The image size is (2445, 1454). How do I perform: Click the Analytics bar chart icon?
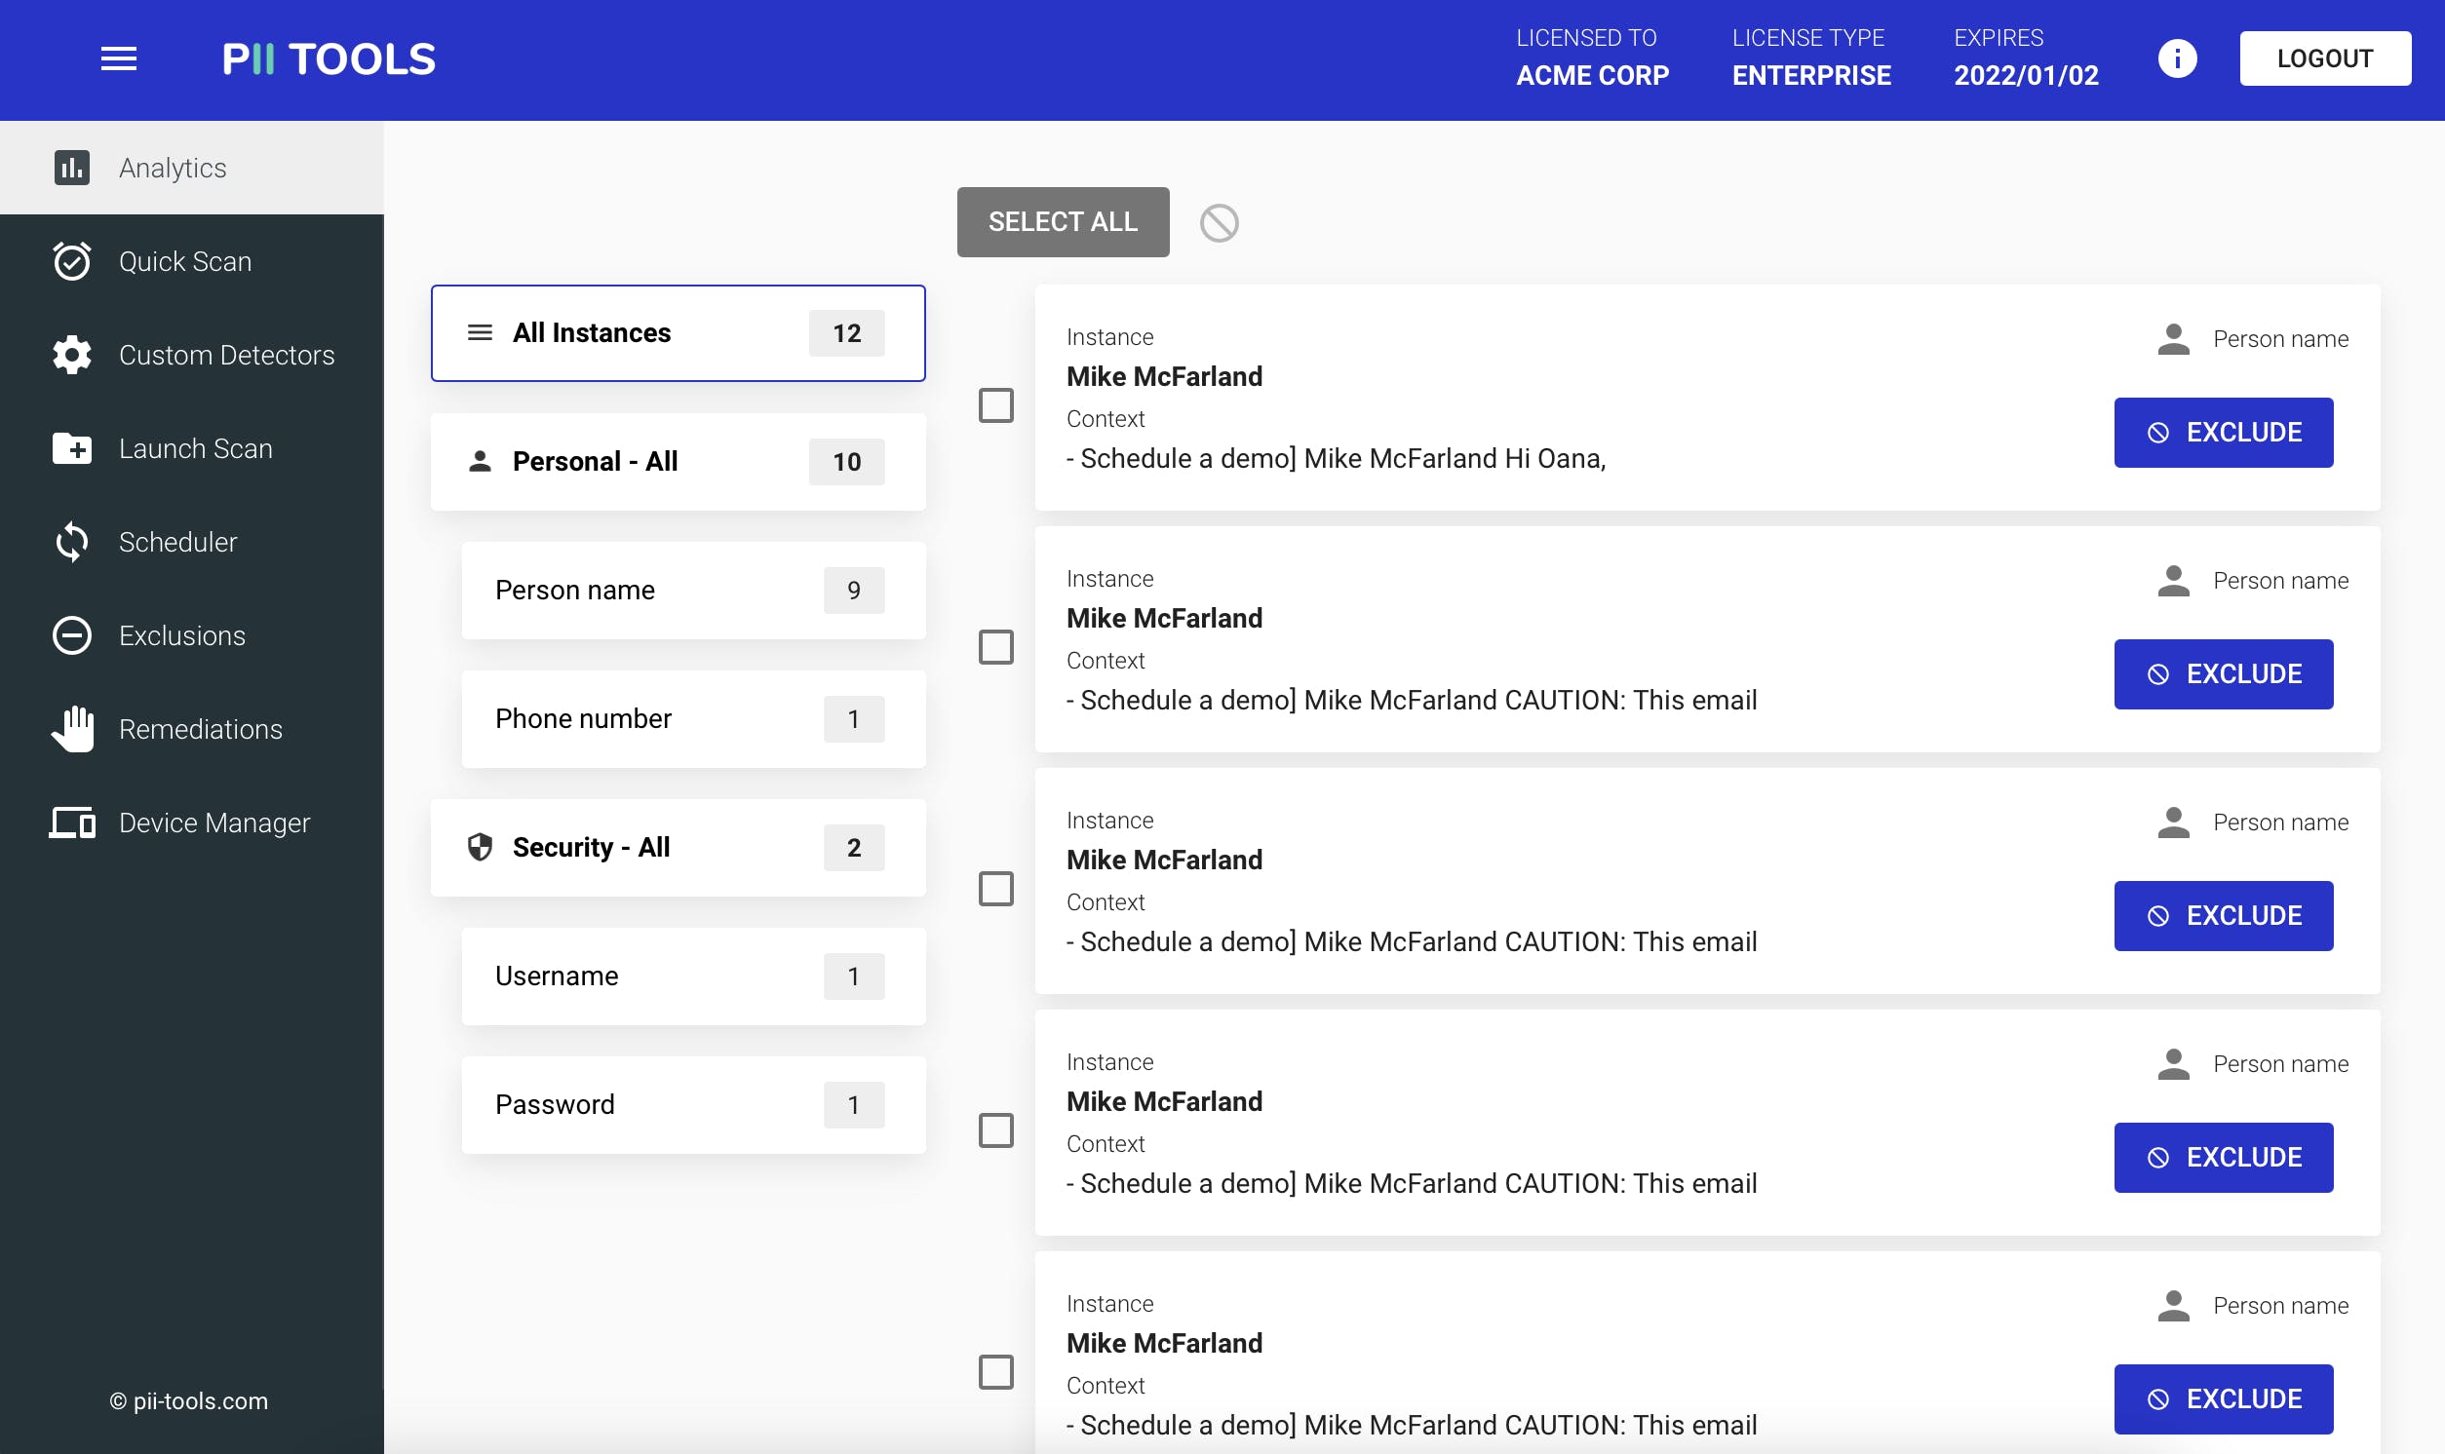click(x=71, y=168)
